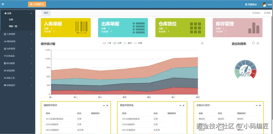
Task: Click the list icon on 出库单据 card
Action: [x=139, y=28]
